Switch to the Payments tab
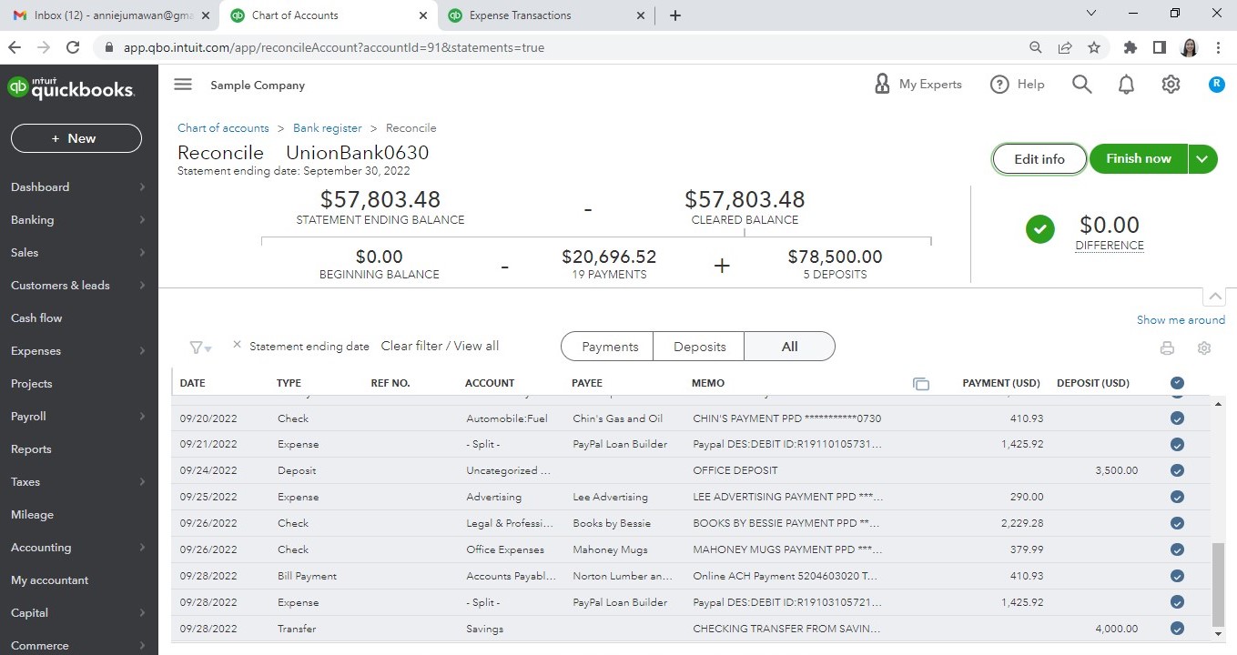Screen dimensions: 1237x655 [609, 347]
